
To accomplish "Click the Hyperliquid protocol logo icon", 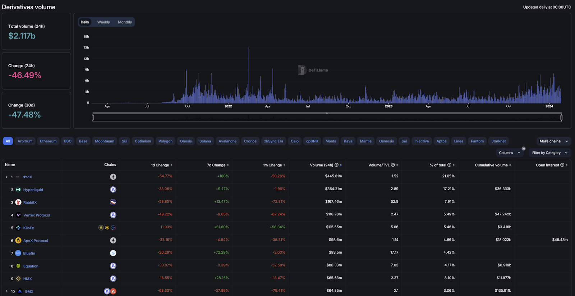I will point(18,190).
